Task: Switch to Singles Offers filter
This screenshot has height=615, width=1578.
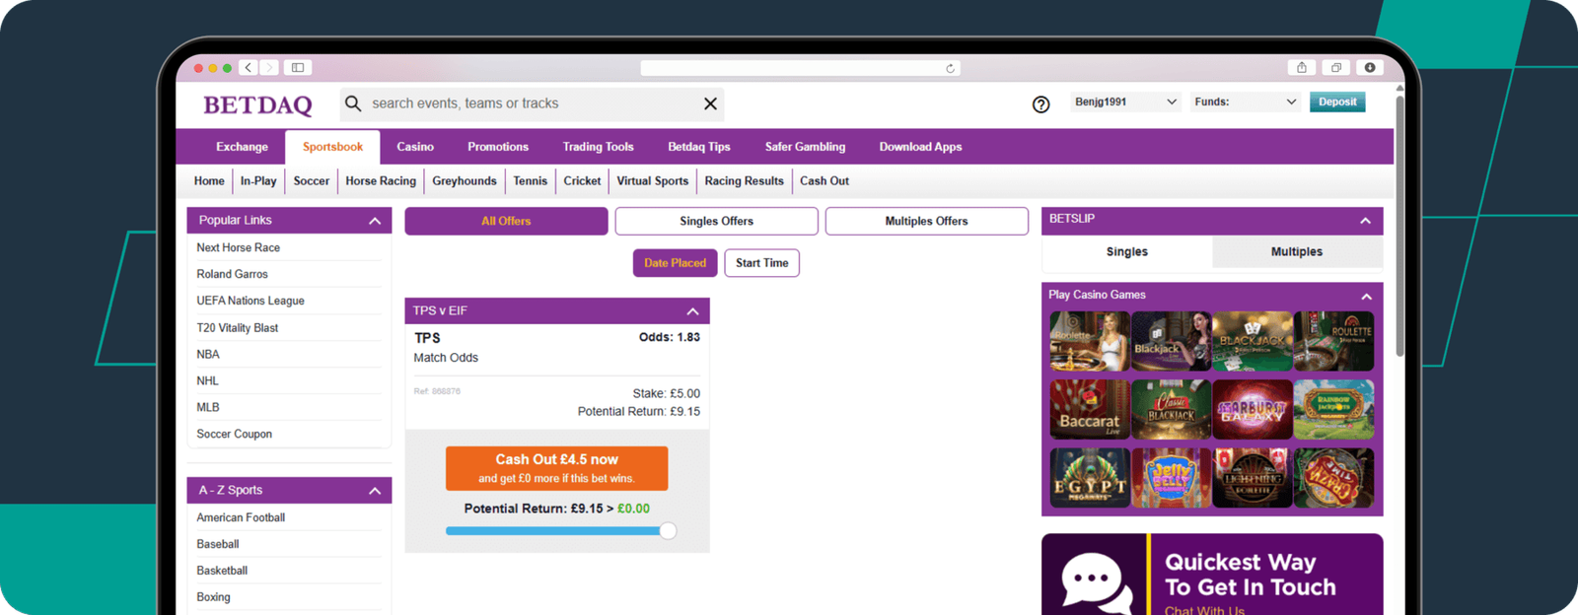Action: pos(716,221)
